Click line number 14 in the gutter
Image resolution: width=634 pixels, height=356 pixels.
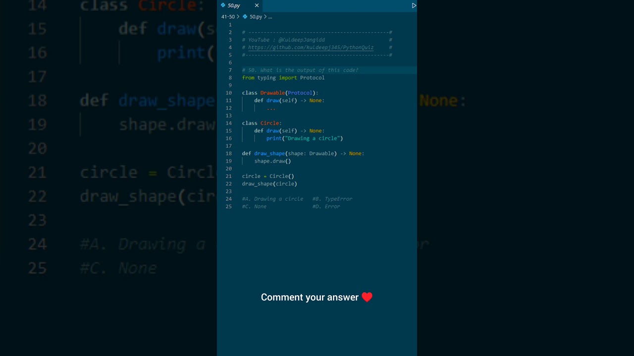228,123
